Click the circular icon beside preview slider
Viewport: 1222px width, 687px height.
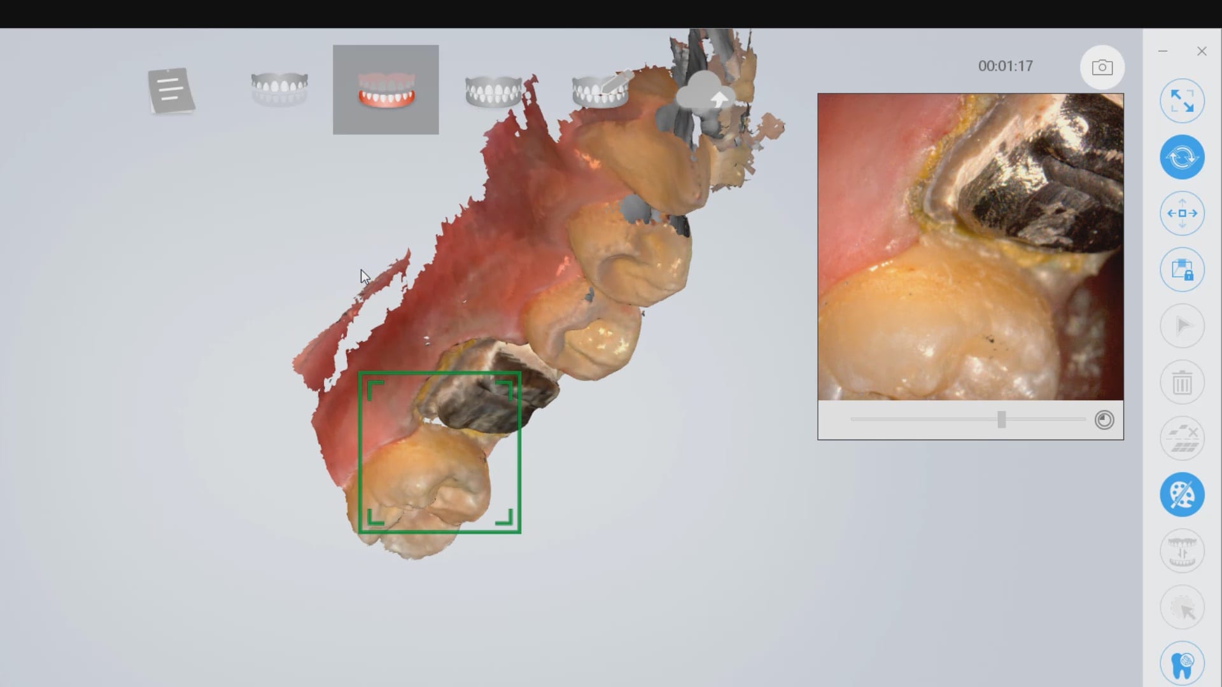tap(1104, 420)
